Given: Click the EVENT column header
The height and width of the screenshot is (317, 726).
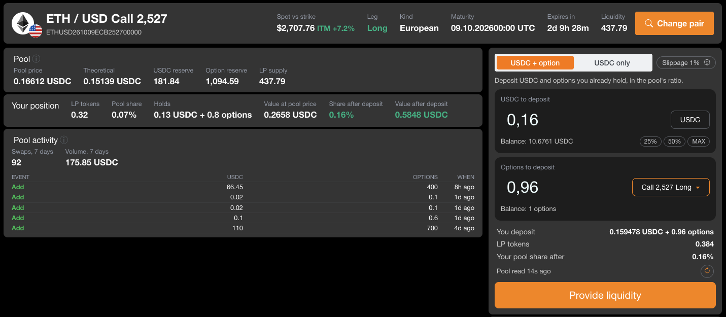Looking at the screenshot, I should point(20,177).
